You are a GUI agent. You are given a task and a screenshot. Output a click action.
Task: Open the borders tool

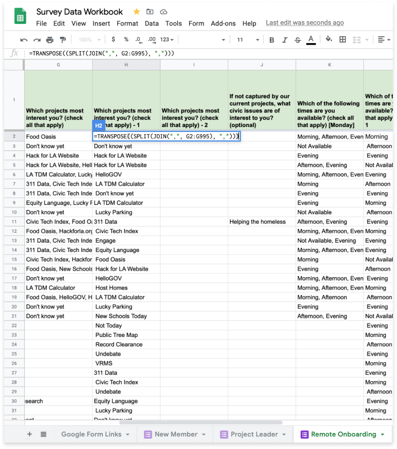[x=343, y=40]
